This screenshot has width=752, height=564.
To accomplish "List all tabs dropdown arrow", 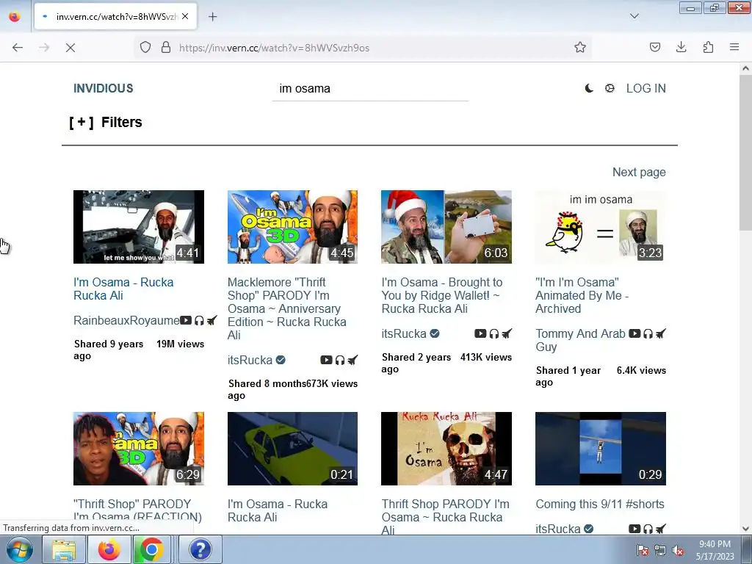I will [x=634, y=16].
